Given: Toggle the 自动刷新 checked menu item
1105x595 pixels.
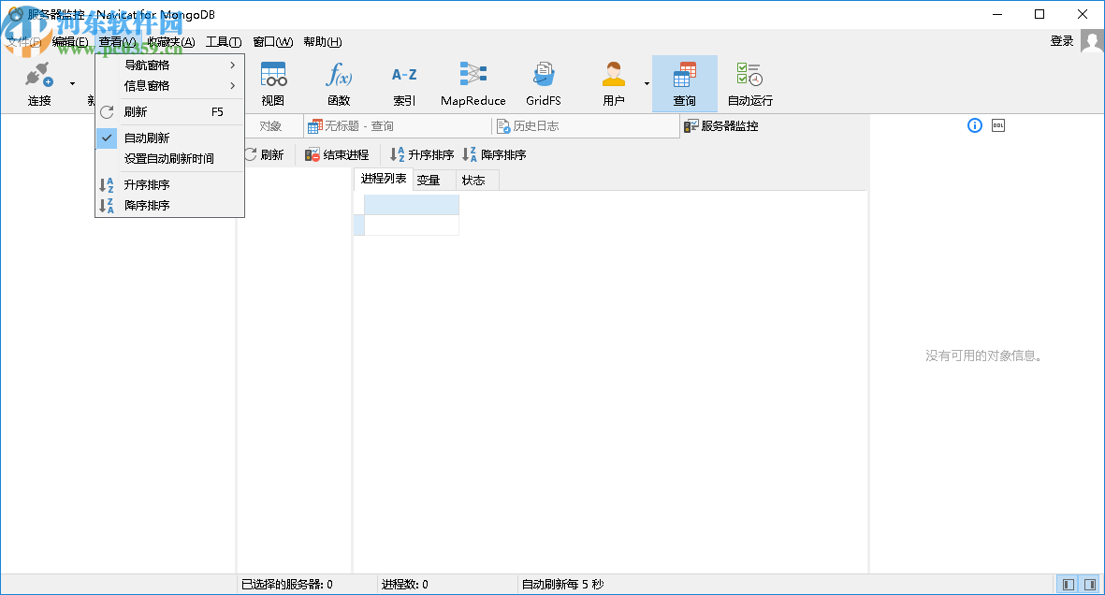Looking at the screenshot, I should coord(170,138).
